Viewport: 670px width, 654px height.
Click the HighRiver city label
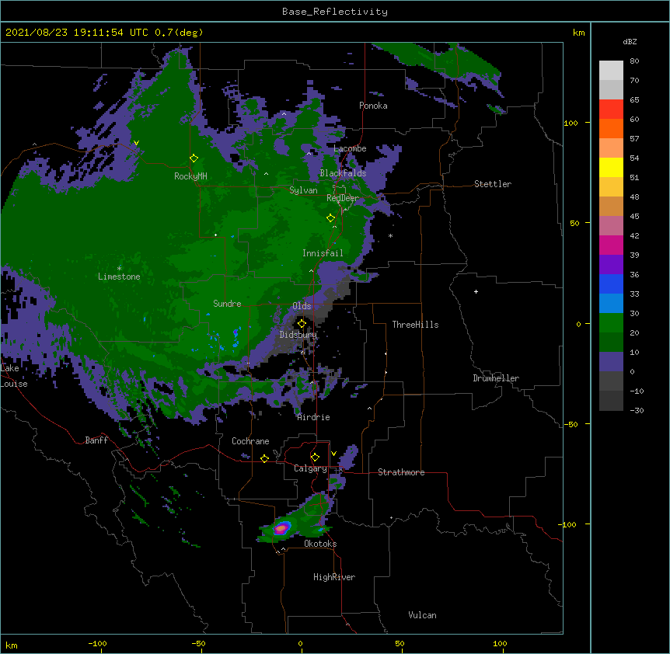point(334,577)
